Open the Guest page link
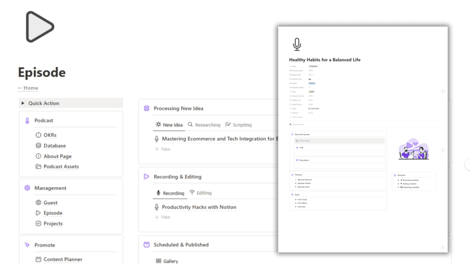Image resolution: width=470 pixels, height=264 pixels. coord(51,203)
